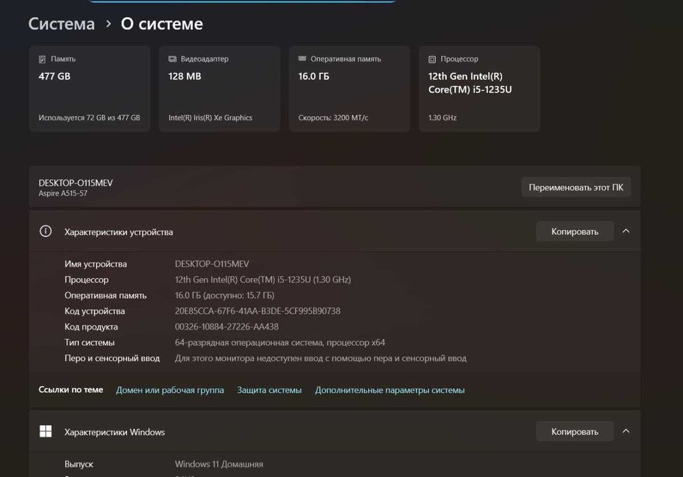
Task: Click the Тип системы label
Action: 89,342
